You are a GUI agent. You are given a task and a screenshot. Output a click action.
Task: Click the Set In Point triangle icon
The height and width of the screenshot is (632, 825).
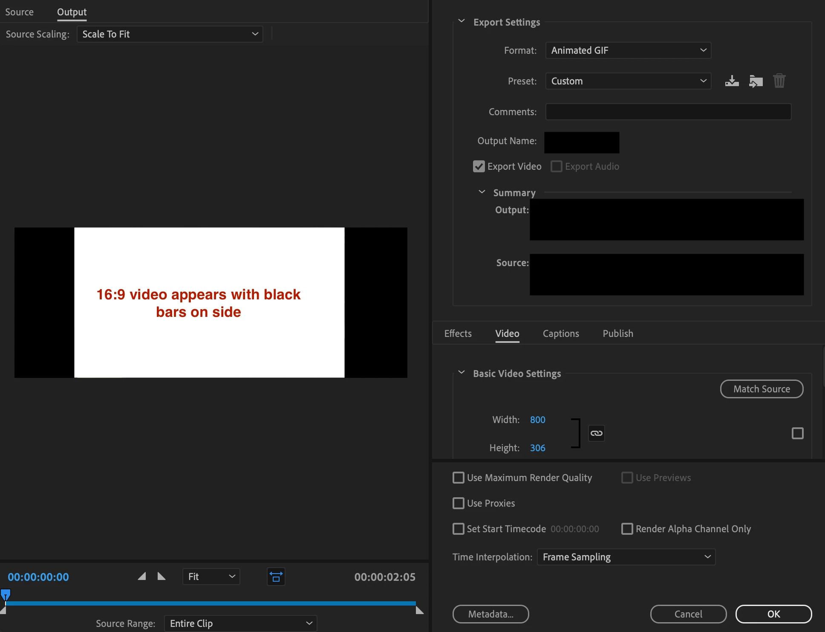point(142,577)
